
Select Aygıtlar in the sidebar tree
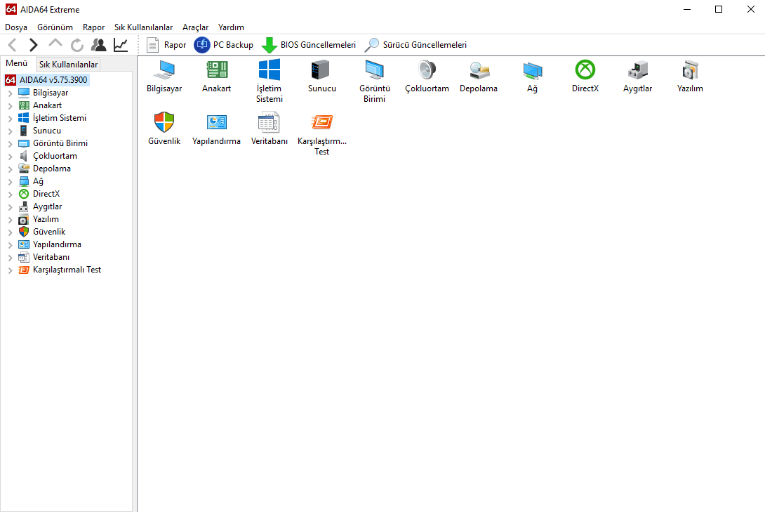click(47, 206)
